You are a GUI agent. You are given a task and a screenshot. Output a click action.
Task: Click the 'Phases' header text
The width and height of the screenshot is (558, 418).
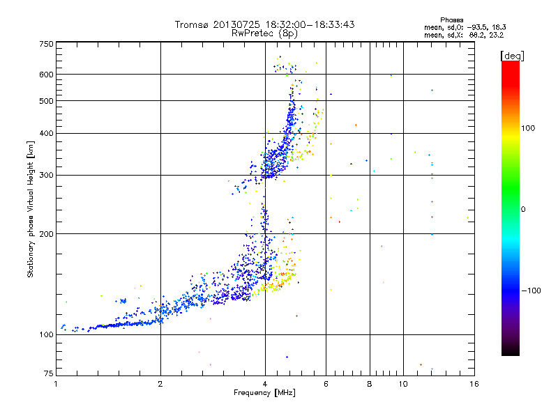[x=451, y=20]
